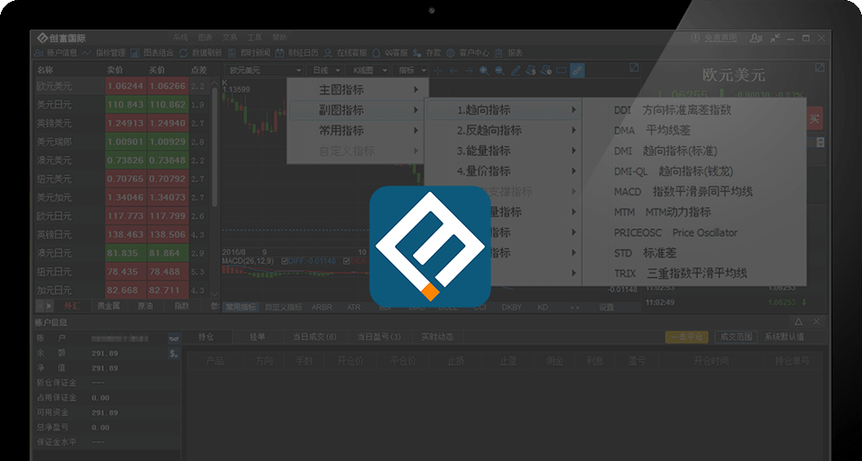862x461 pixels.
Task: Toggle the DIFF checkbox on MACD chart
Action: click(285, 261)
